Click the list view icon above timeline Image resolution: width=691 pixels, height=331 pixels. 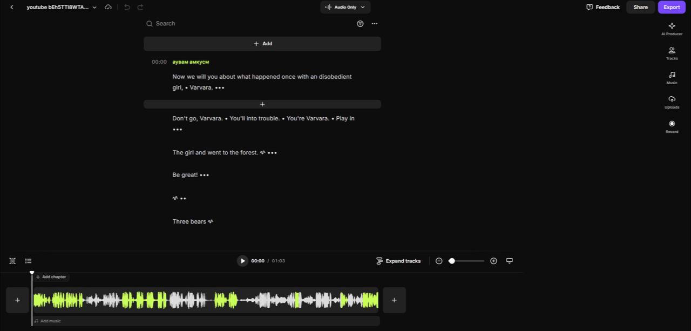click(28, 261)
